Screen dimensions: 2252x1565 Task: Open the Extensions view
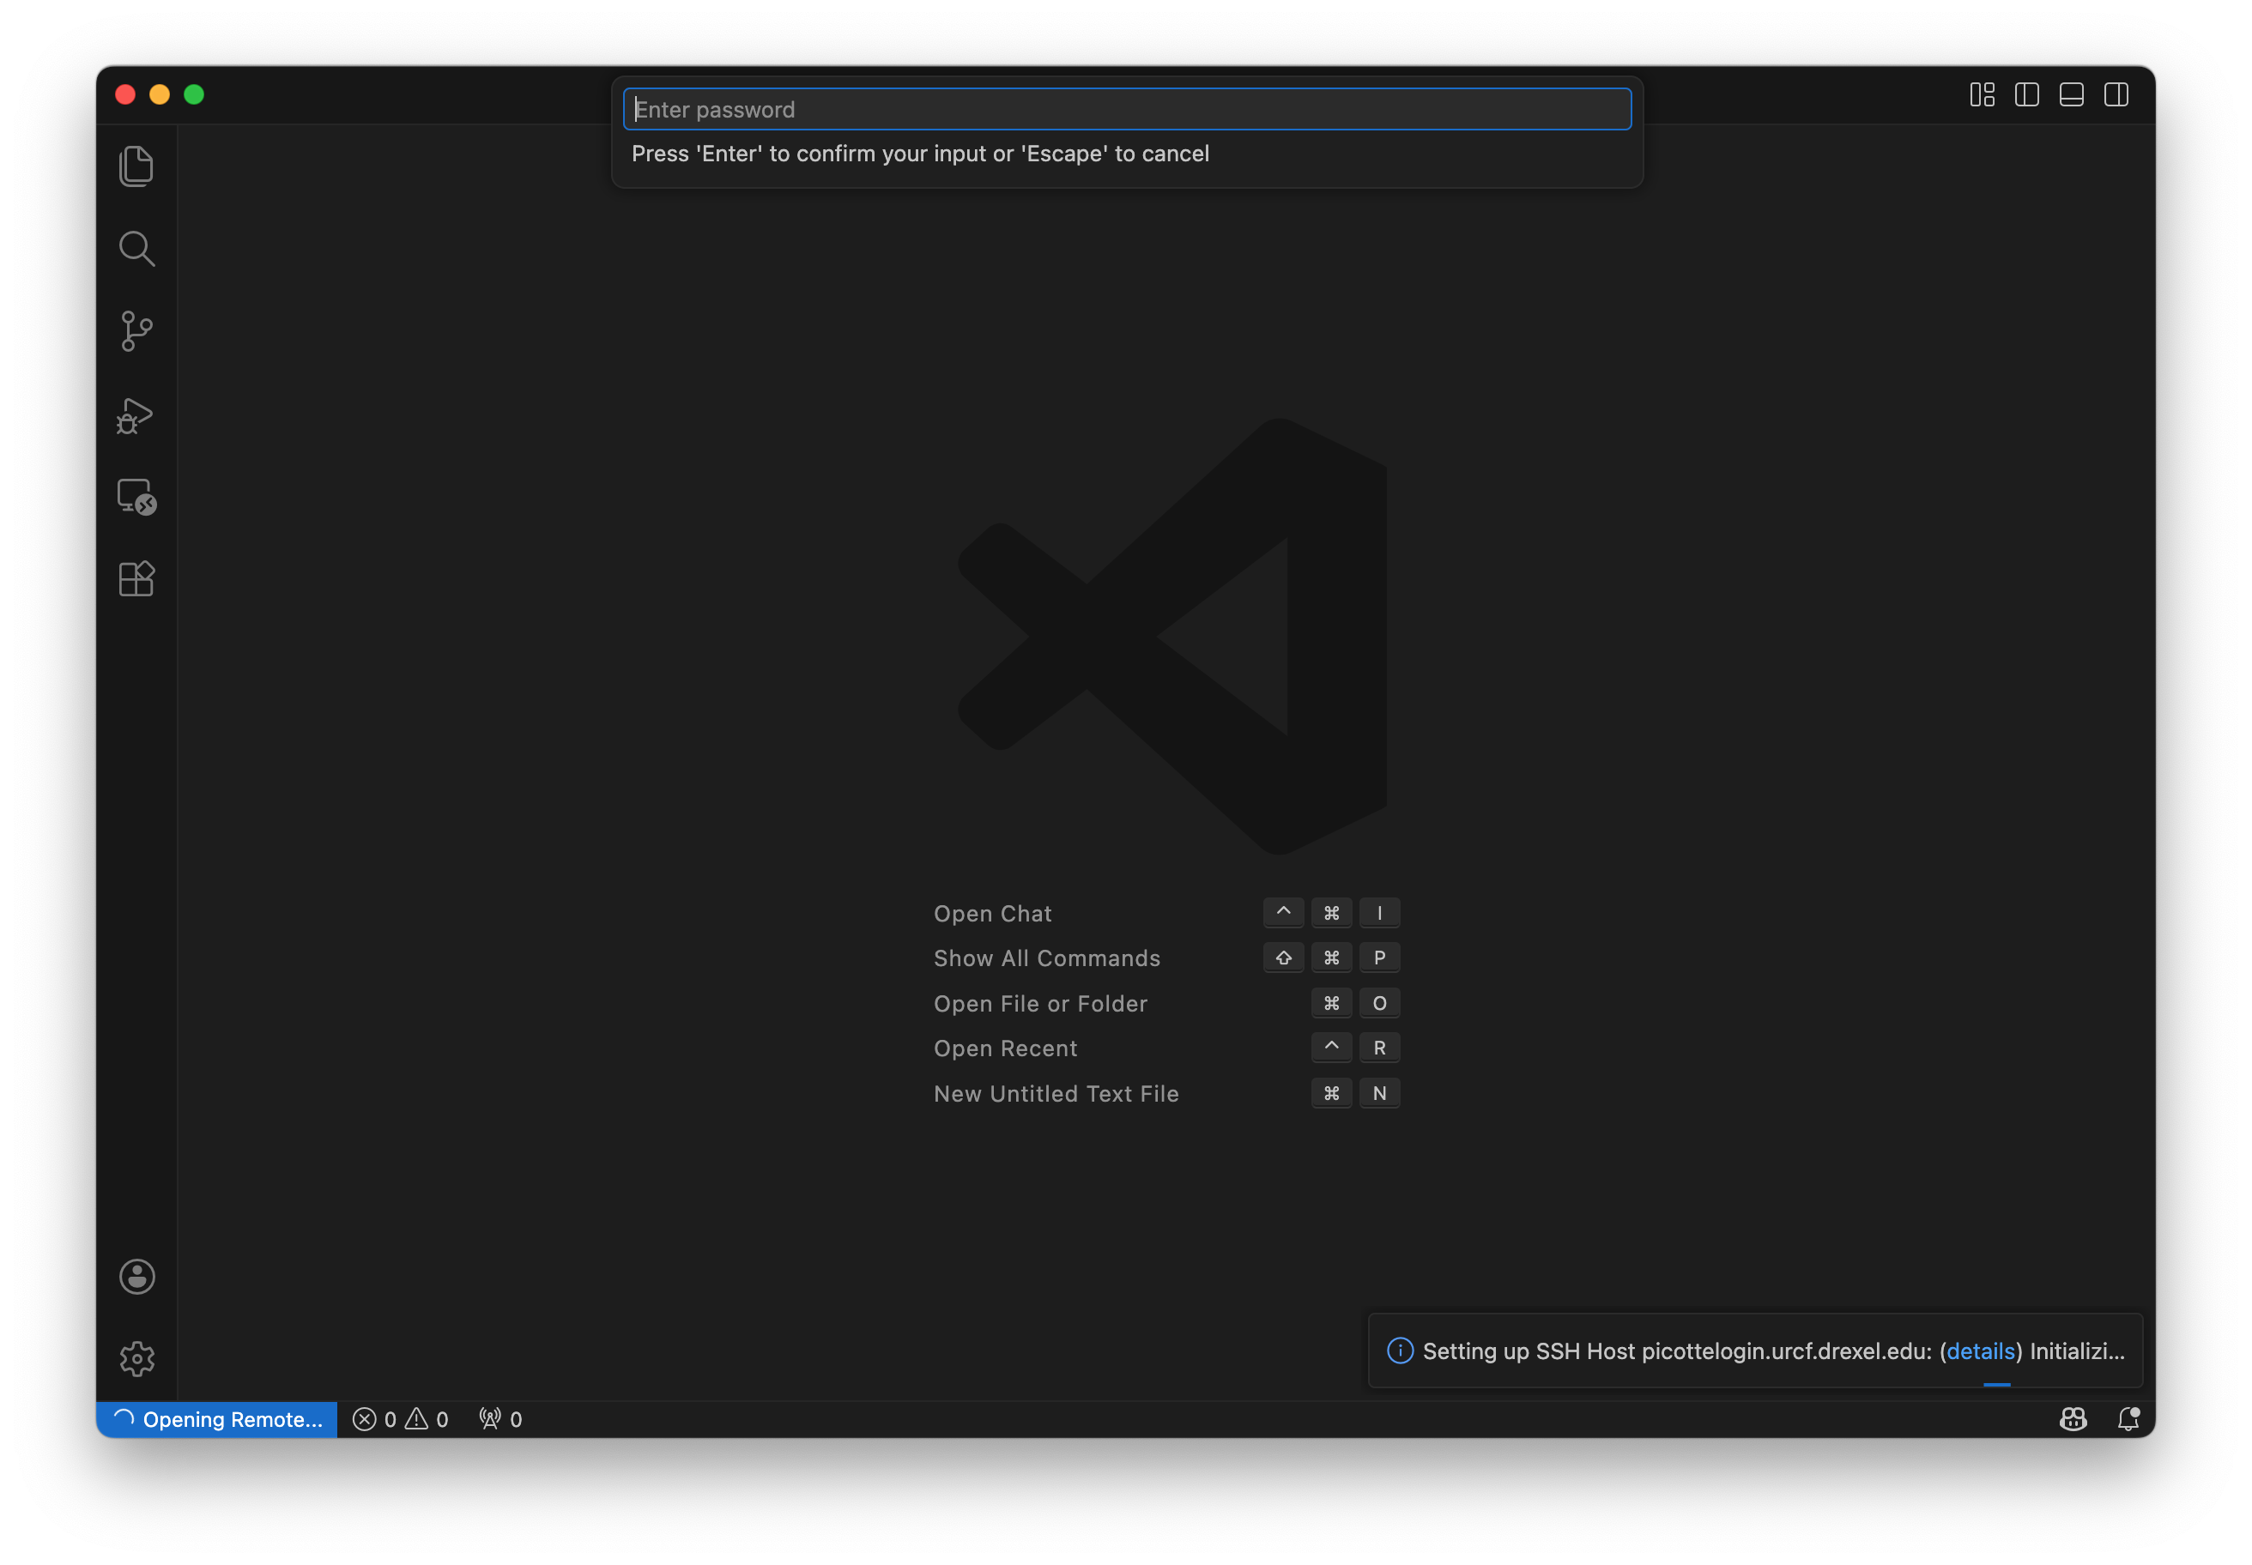136,578
